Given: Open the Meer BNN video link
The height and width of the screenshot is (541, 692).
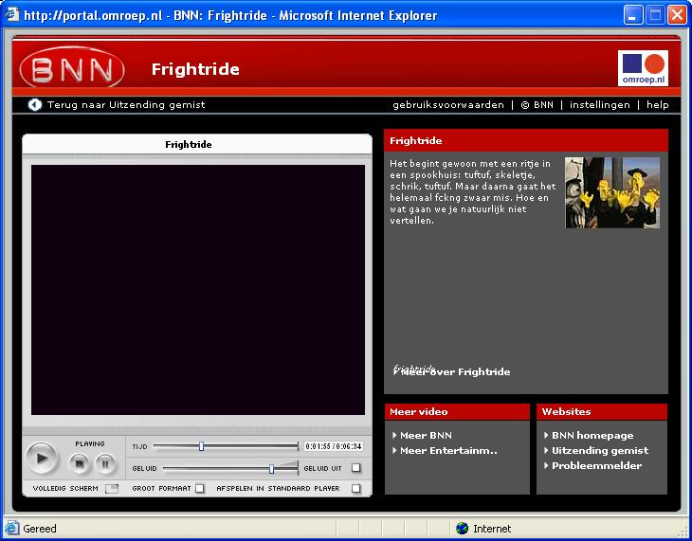Looking at the screenshot, I should pos(426,436).
